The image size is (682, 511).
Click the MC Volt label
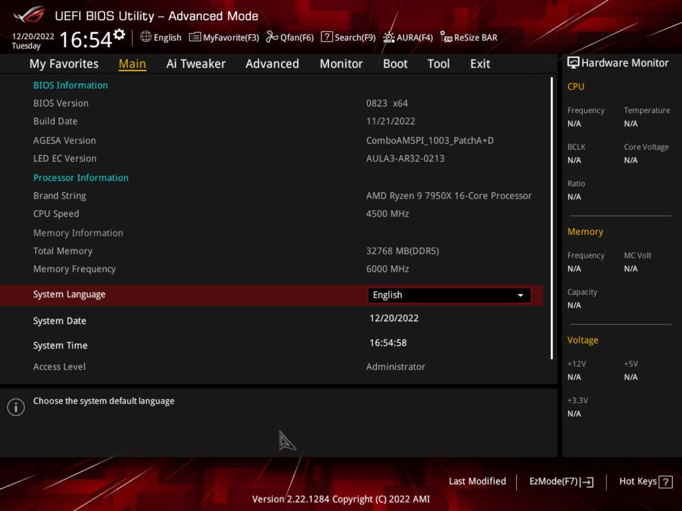click(637, 255)
